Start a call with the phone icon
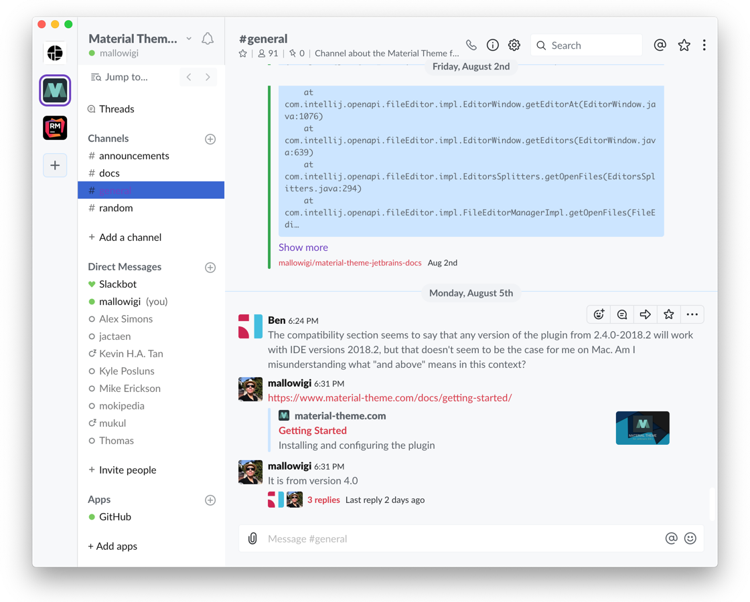Image resolution: width=750 pixels, height=602 pixels. pyautogui.click(x=471, y=45)
